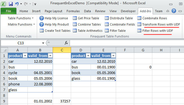Click Create Test Tables command
Image resolution: width=184 pixels, height=105 pixels.
coord(55,31)
